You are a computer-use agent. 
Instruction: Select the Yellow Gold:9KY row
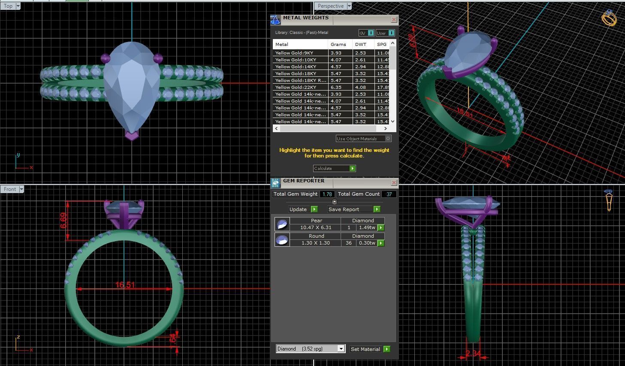(331, 53)
